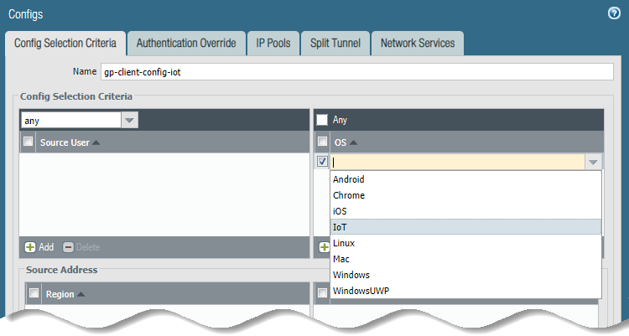Screen dimensions: 629x336
Task: Sort by Source User column arrow
Action: click(x=96, y=142)
